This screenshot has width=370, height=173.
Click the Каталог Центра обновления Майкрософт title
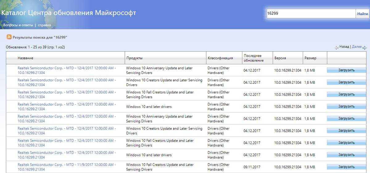[68, 13]
